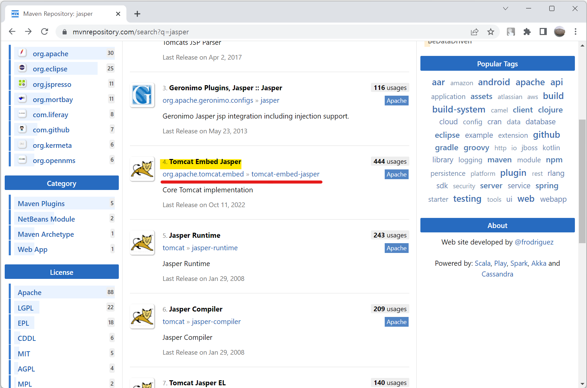Click the com.liferay group icon
This screenshot has width=587, height=388.
pyautogui.click(x=22, y=114)
